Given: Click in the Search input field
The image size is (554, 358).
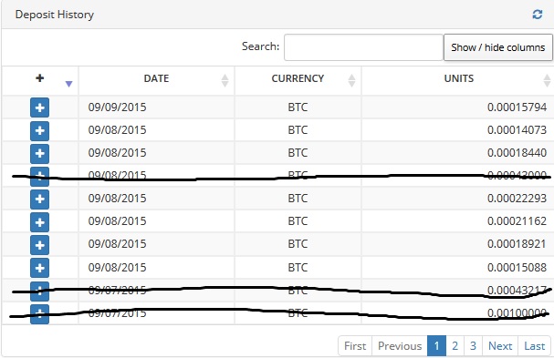Looking at the screenshot, I should click(363, 47).
